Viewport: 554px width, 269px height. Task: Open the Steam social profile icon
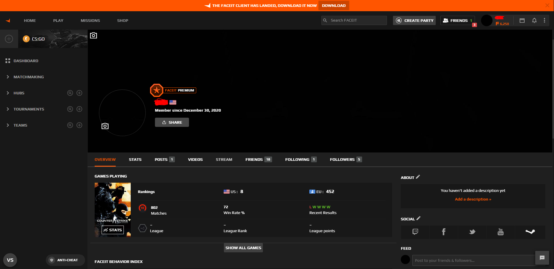pyautogui.click(x=530, y=232)
